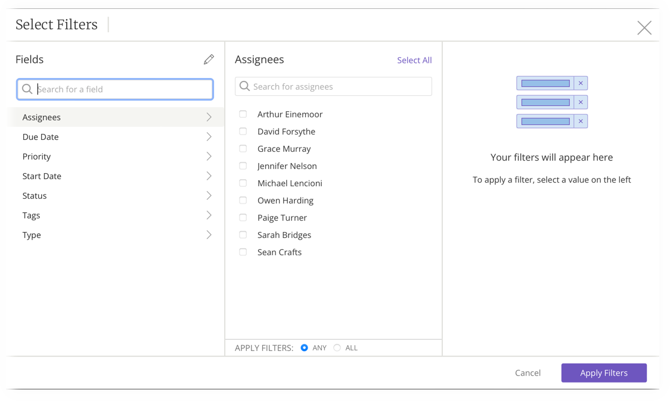Click the Apply Filters button
670x401 pixels.
click(x=604, y=372)
